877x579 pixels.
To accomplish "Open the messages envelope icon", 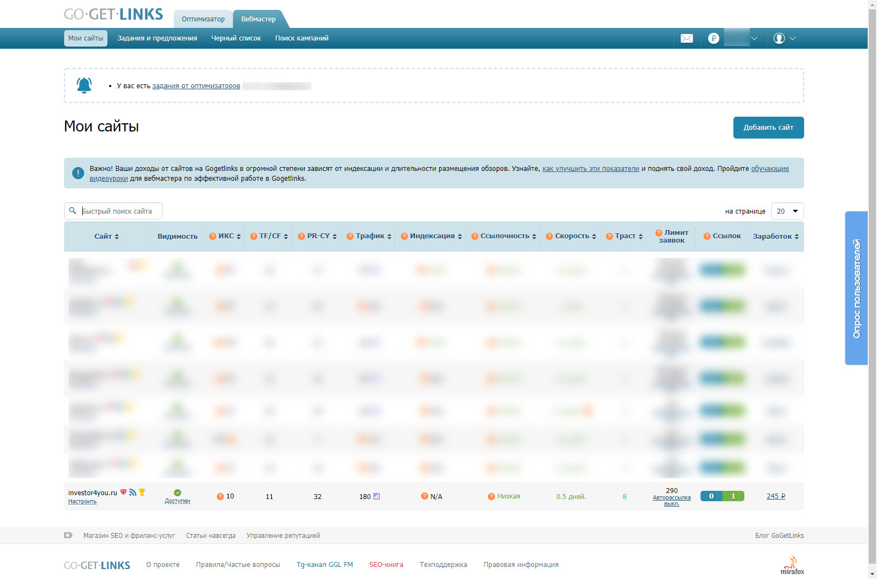I will pos(687,38).
